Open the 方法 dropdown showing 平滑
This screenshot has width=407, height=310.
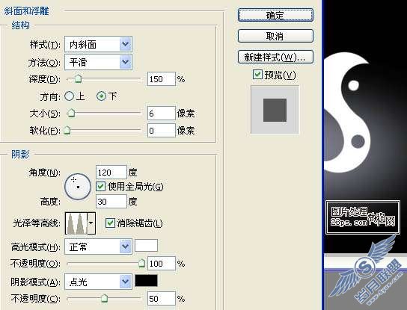(98, 62)
